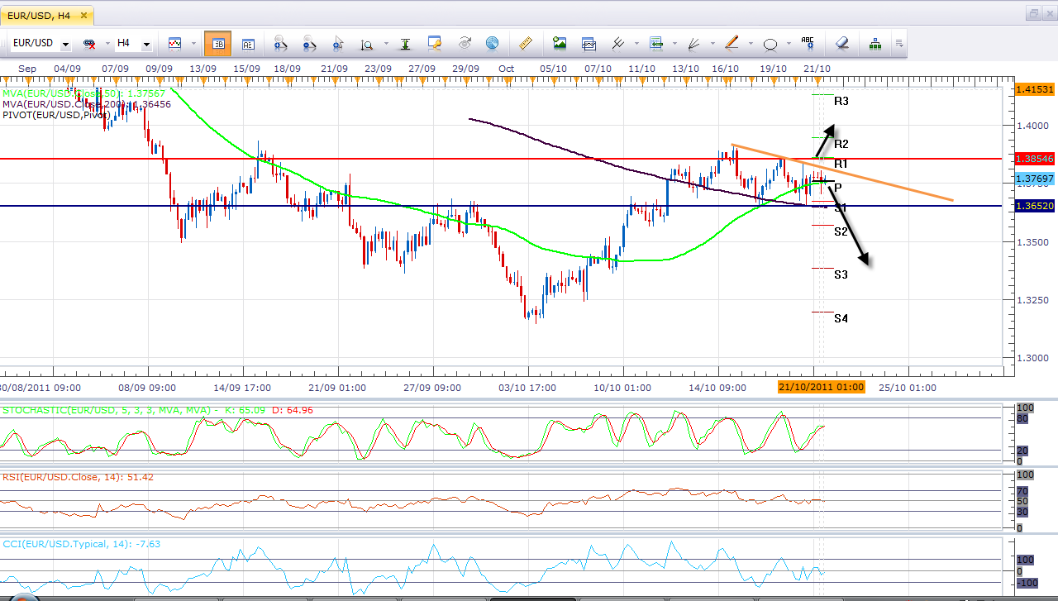Expand dropdown arrow beside ellipse tool

pyautogui.click(x=789, y=44)
